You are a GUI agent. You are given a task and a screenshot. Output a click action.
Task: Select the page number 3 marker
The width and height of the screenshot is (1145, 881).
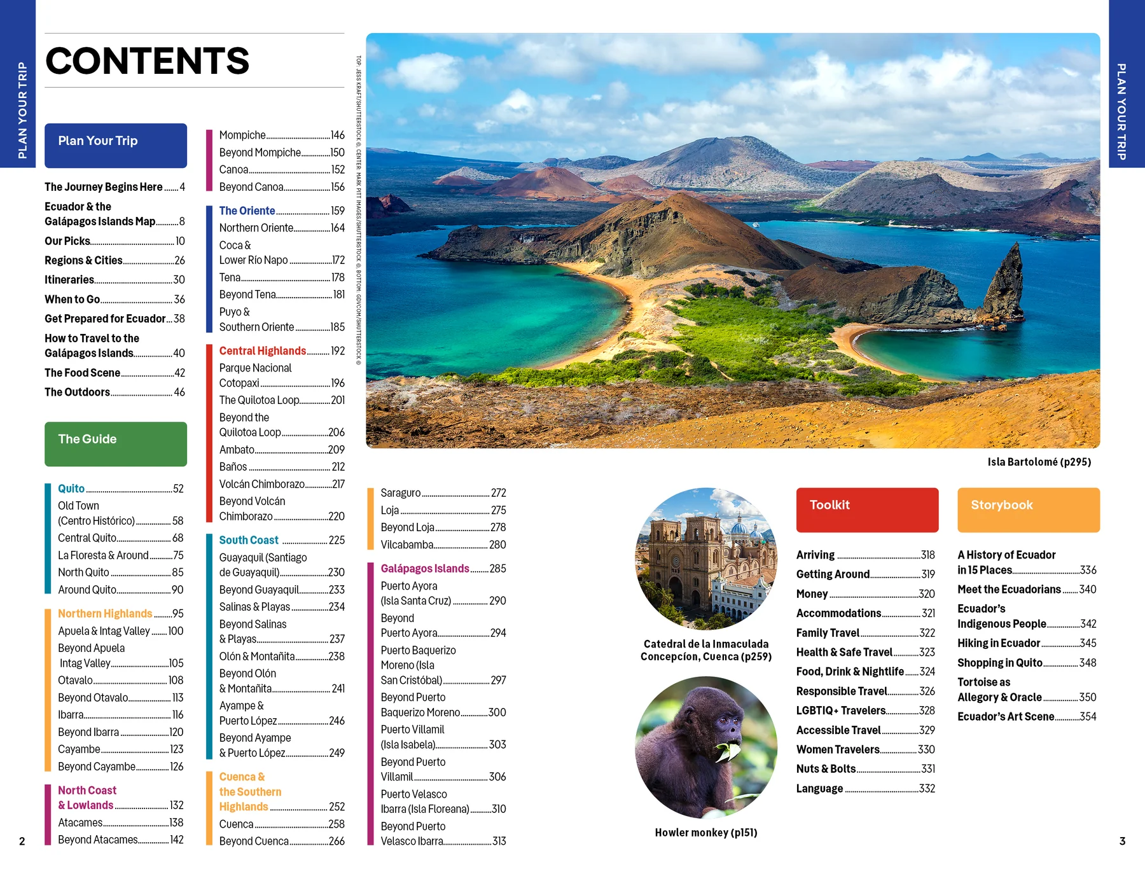coord(1123,840)
